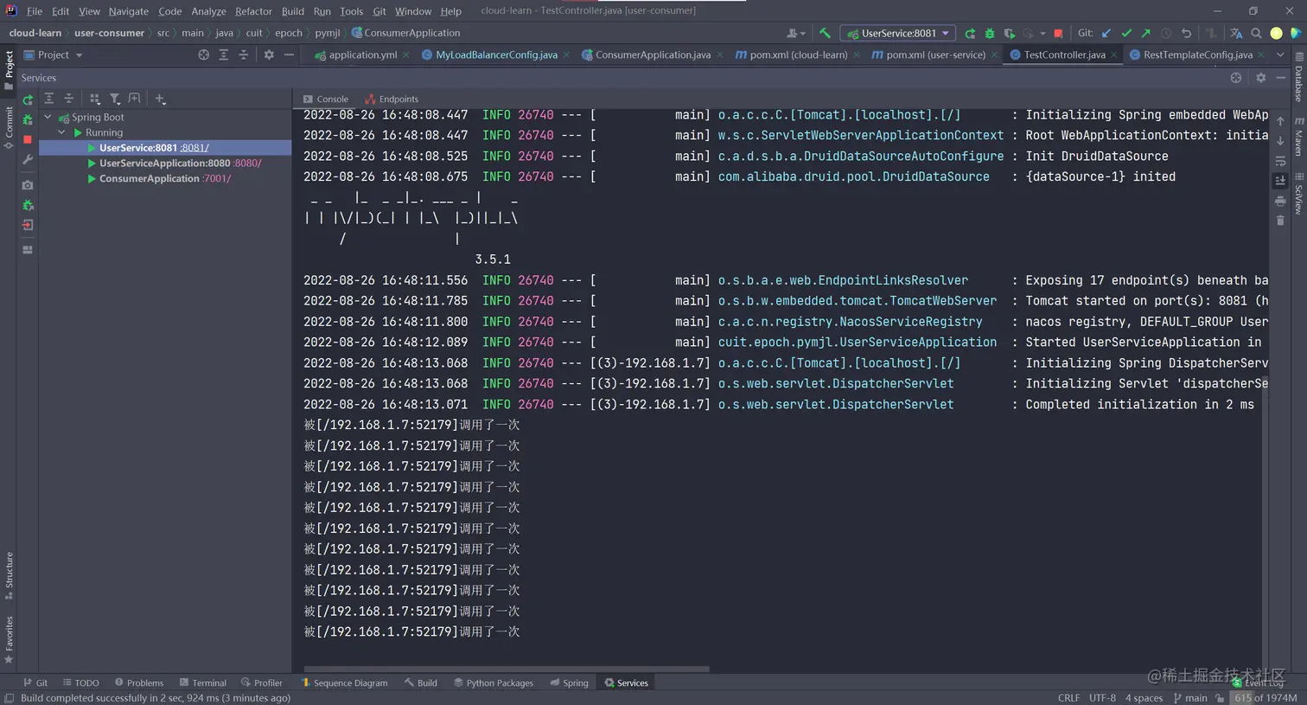Viewport: 1307px width, 705px height.
Task: Open the UserService:8081 run configuration dropdown
Action: (897, 33)
